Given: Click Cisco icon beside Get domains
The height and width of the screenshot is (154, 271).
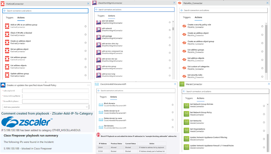Looking at the screenshot, I should 101,127.
